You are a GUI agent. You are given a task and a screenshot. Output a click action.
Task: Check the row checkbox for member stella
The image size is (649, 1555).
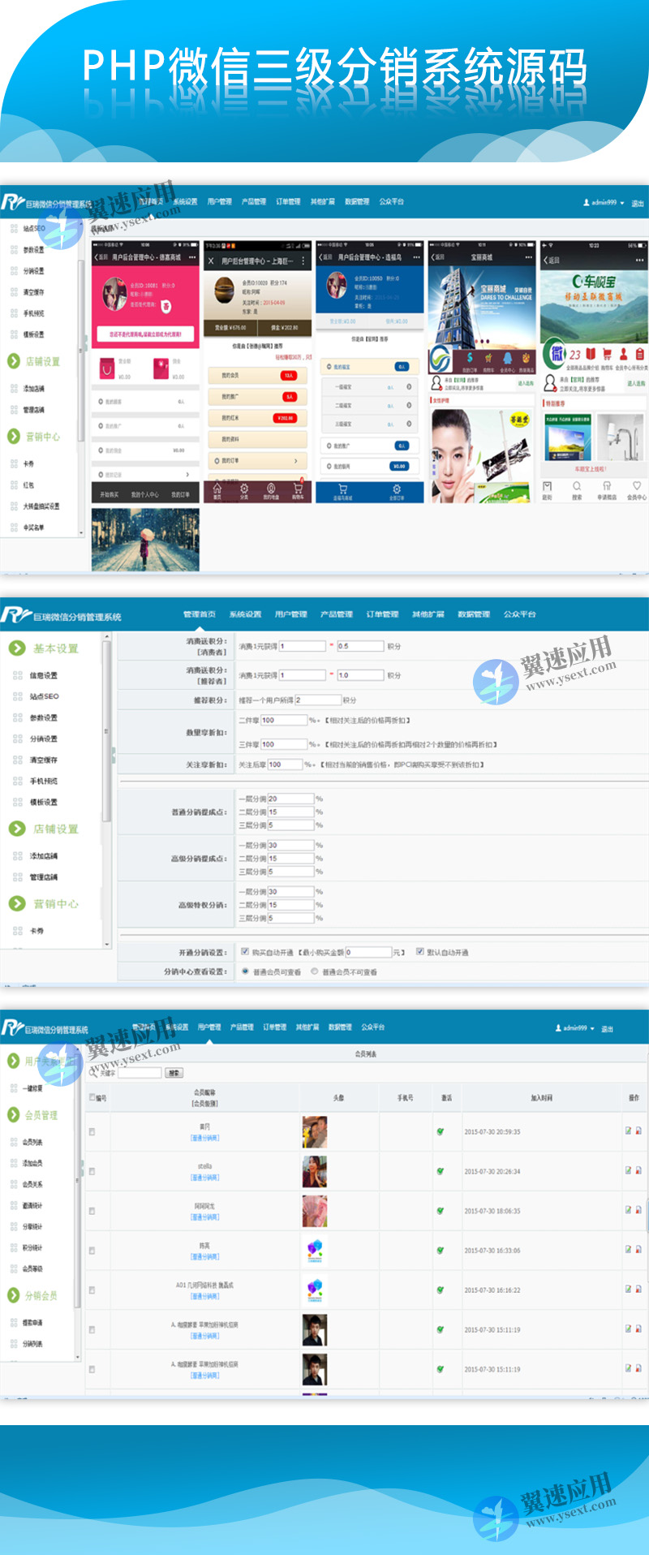(x=92, y=1171)
